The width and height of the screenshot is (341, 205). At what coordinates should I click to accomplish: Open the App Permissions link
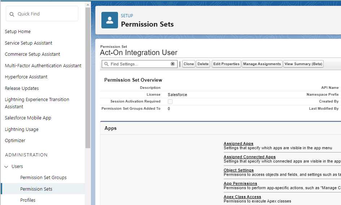click(x=240, y=183)
